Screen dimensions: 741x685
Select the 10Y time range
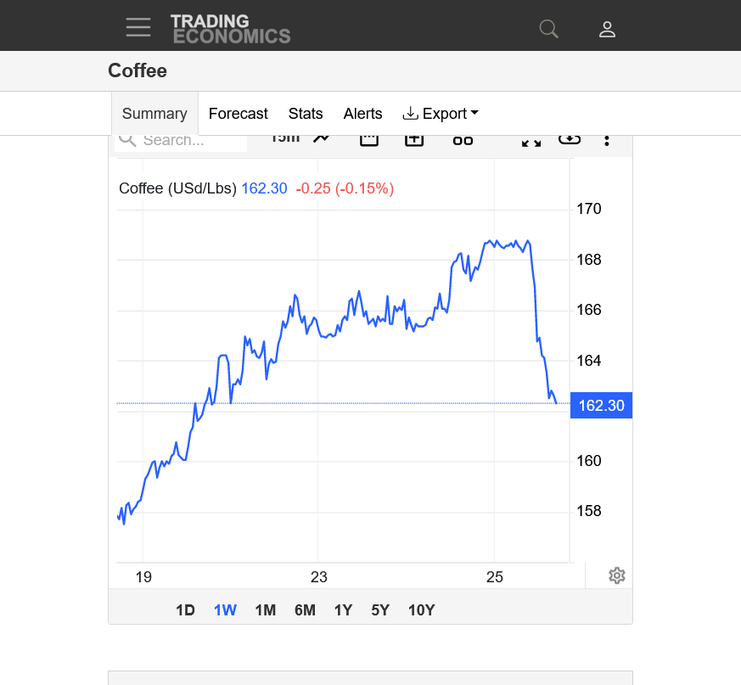(421, 609)
